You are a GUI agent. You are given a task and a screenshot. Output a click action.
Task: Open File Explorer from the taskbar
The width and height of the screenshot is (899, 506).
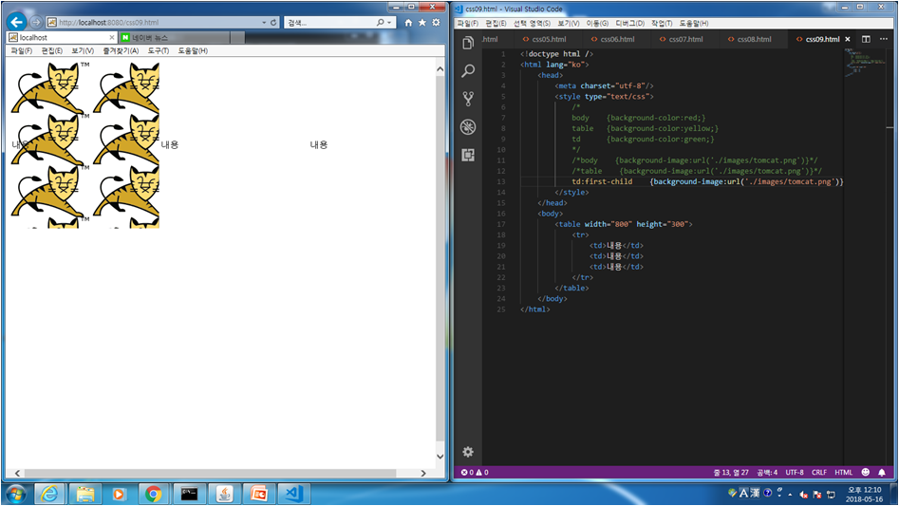84,494
